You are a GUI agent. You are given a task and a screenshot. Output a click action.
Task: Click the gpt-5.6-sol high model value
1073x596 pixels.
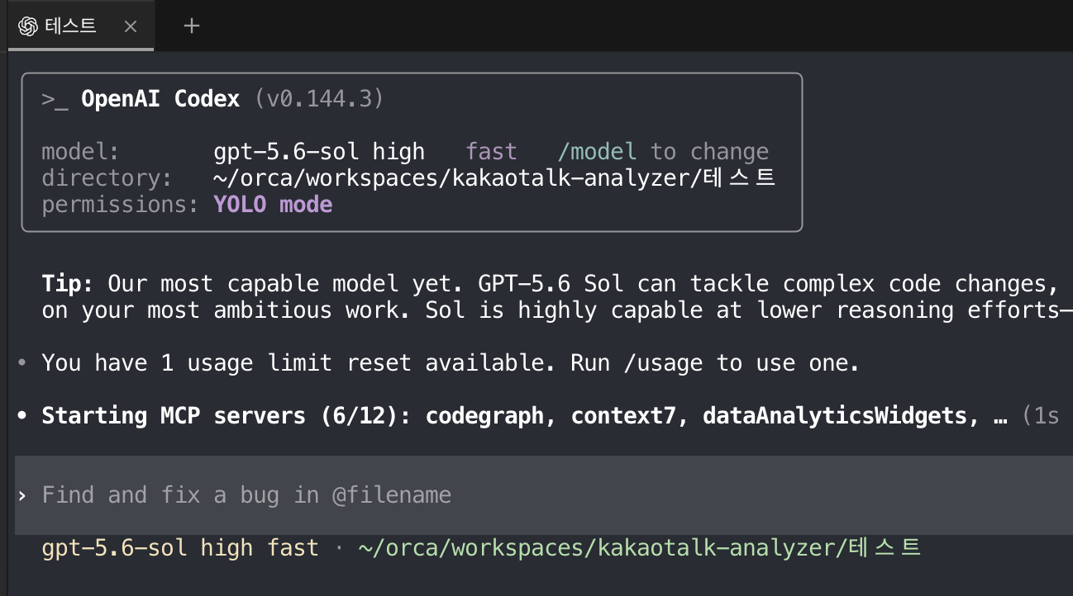click(x=319, y=152)
